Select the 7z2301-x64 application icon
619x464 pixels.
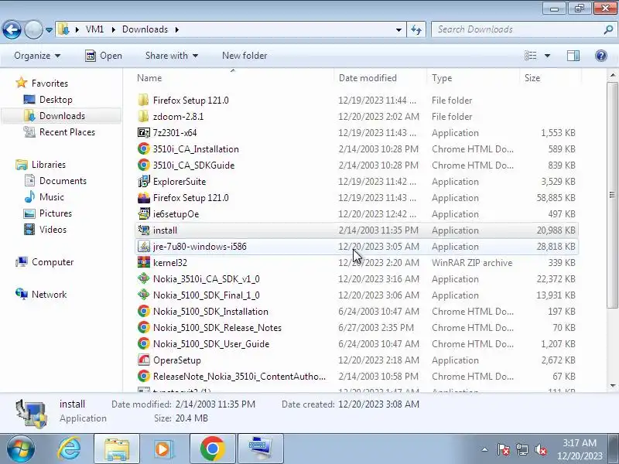144,132
